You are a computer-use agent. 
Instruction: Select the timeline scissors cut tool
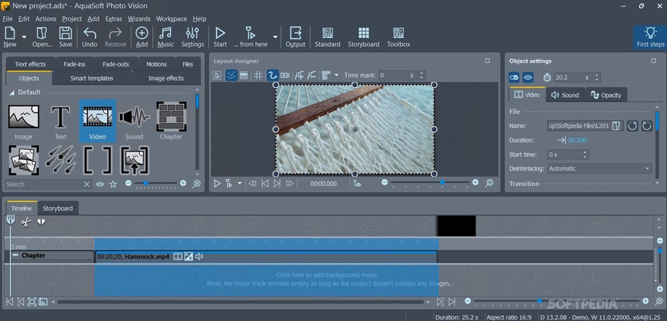pos(26,222)
